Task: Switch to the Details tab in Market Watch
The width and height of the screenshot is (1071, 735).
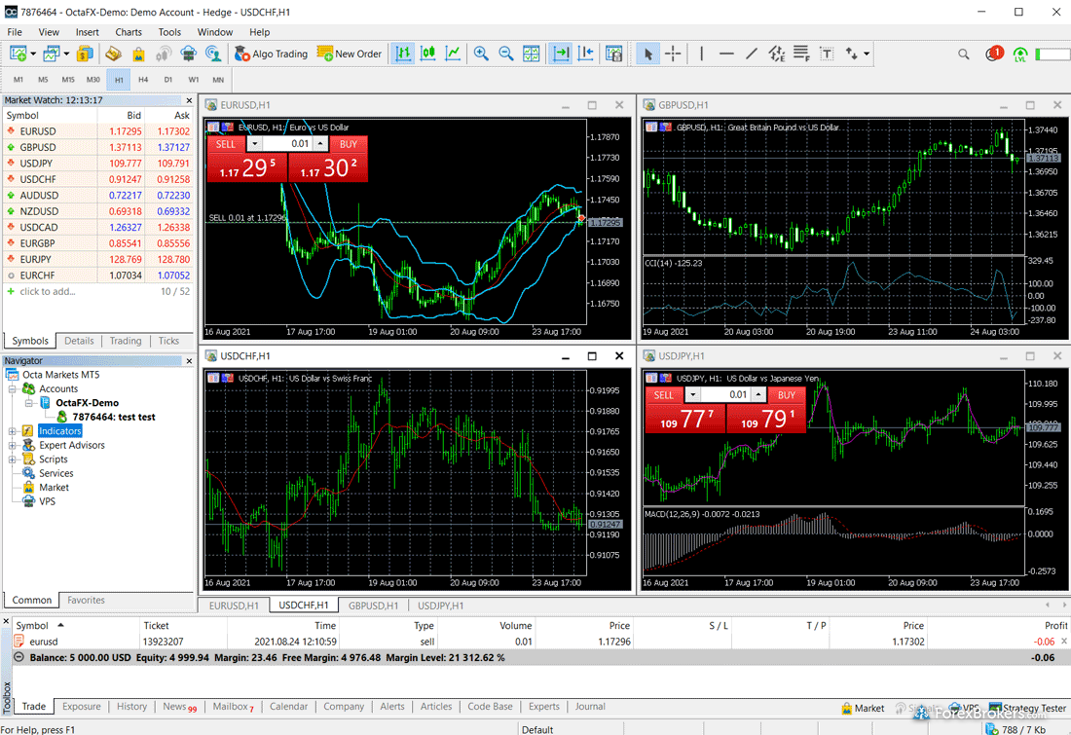Action: pos(79,341)
